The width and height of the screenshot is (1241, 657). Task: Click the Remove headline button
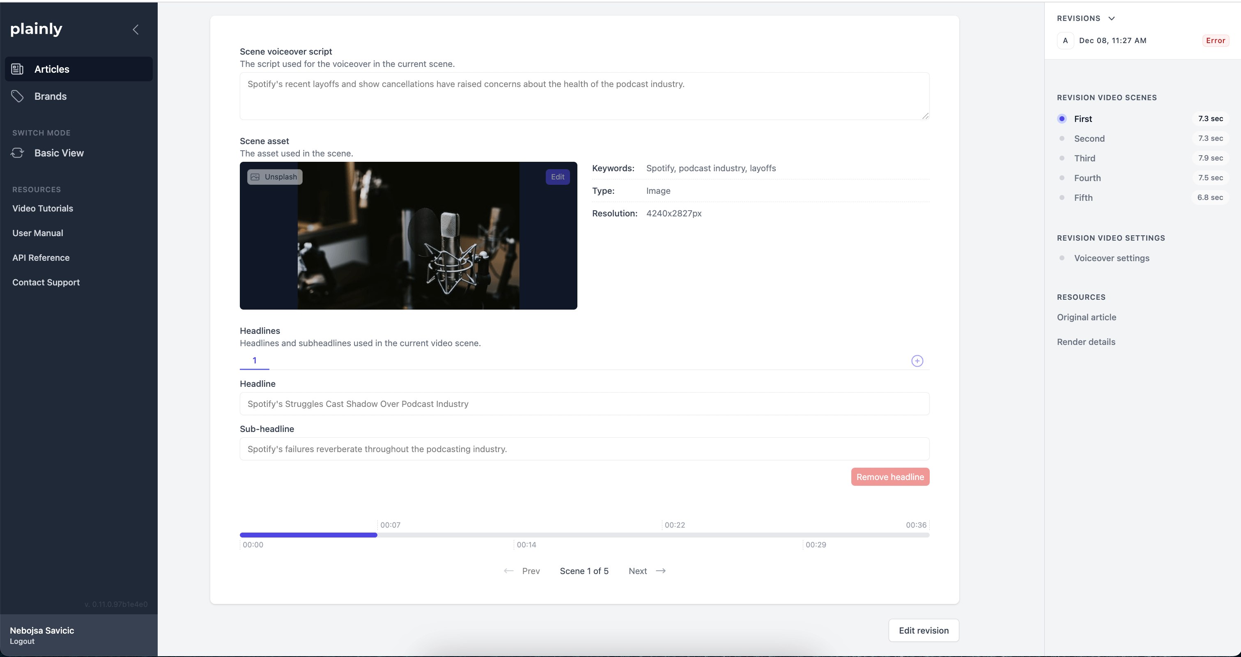890,476
